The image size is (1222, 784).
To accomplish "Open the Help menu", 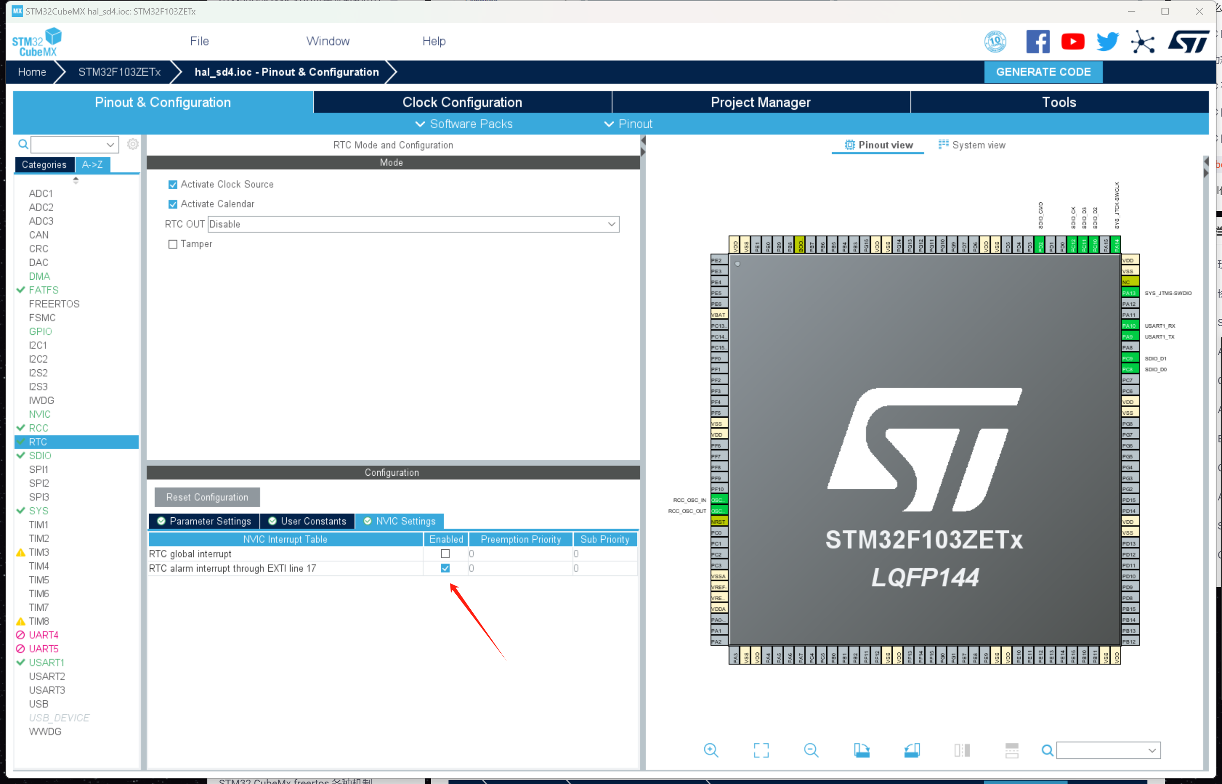I will 434,41.
